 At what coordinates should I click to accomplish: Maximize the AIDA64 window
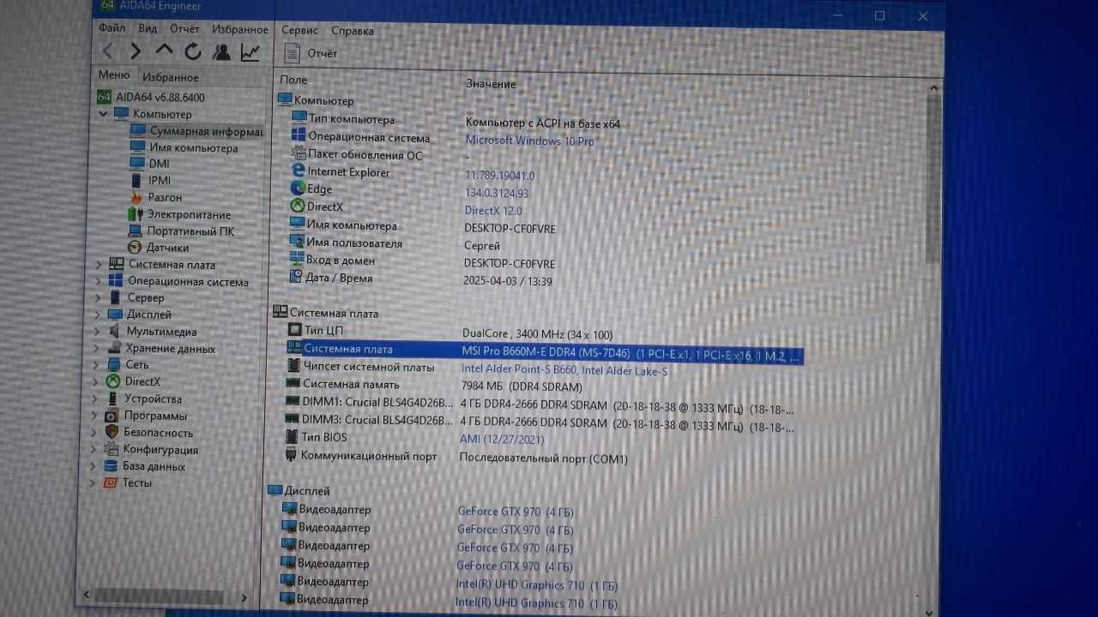[x=879, y=15]
